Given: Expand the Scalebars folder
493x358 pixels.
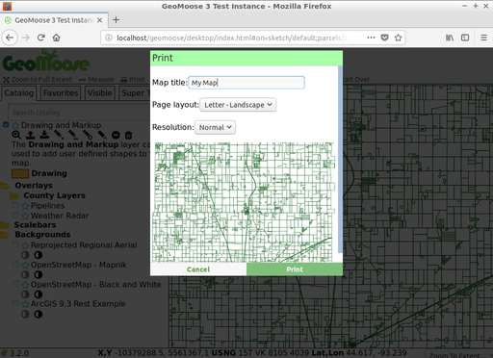Looking at the screenshot, I should click(5, 225).
